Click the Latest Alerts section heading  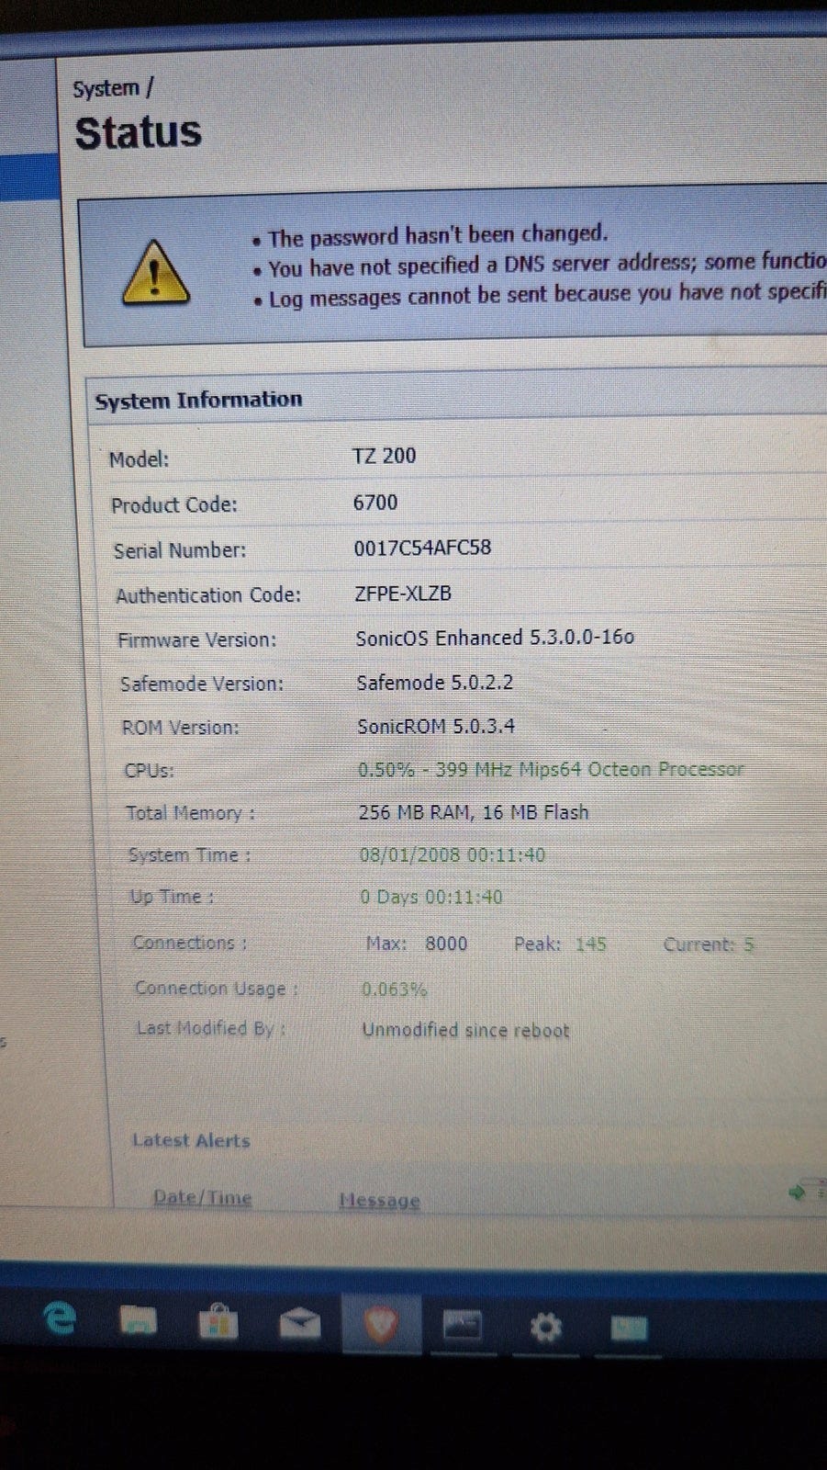191,1140
